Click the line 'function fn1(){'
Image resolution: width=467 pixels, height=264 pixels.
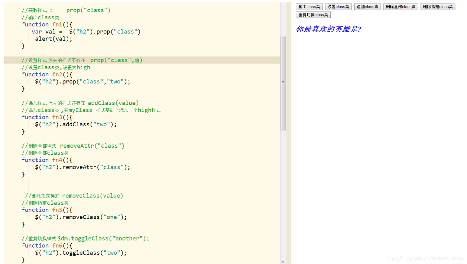click(47, 24)
